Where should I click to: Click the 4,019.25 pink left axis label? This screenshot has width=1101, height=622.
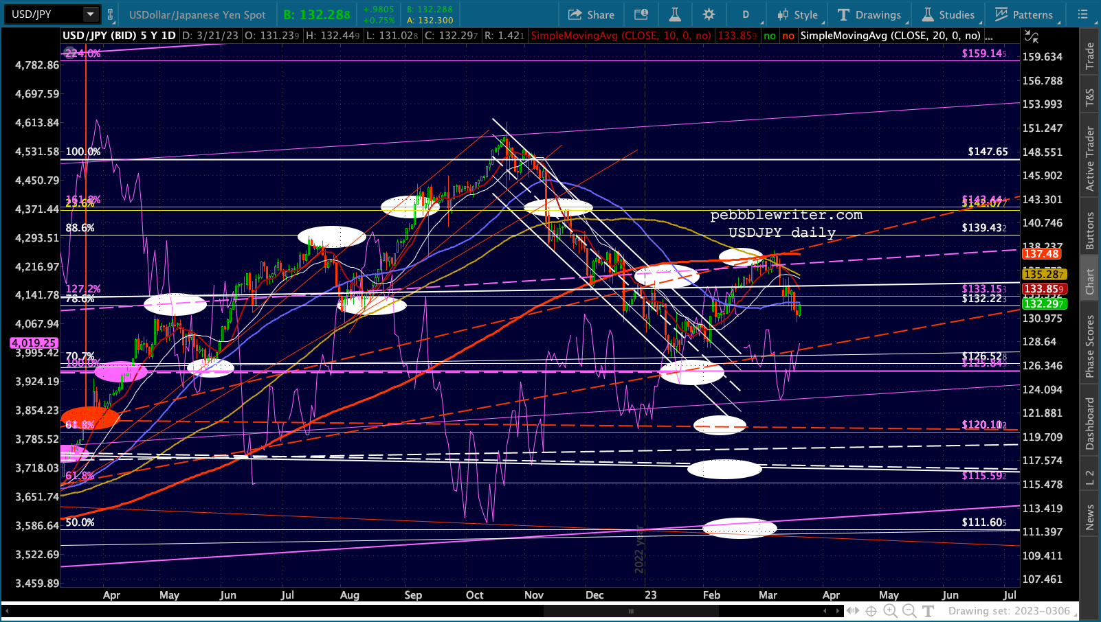point(34,343)
